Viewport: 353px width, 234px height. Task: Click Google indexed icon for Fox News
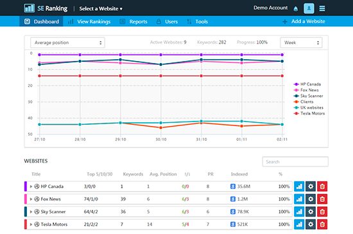233,199
